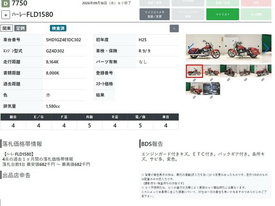This screenshot has width=275, height=206.
Task: Click the 車台 score column header
Action: [166, 117]
